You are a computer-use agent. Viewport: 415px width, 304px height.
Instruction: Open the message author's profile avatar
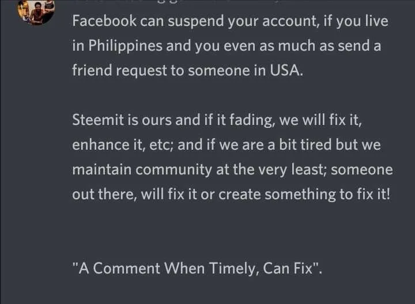(36, 12)
